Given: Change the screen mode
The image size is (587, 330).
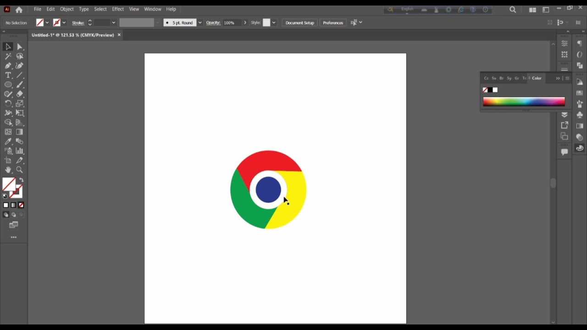Looking at the screenshot, I should pos(14,225).
